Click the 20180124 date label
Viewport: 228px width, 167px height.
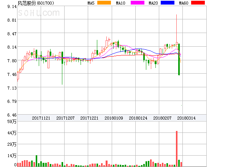(138, 118)
